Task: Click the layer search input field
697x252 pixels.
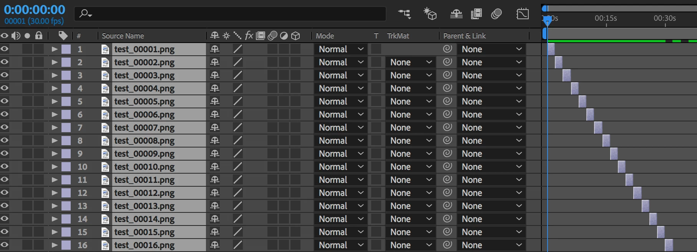Action: pos(230,14)
